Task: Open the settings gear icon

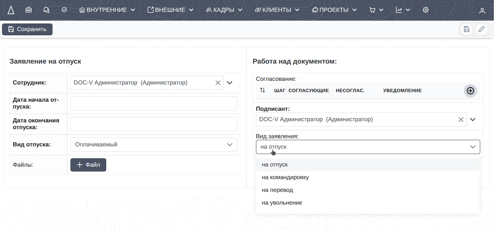Action: (426, 10)
